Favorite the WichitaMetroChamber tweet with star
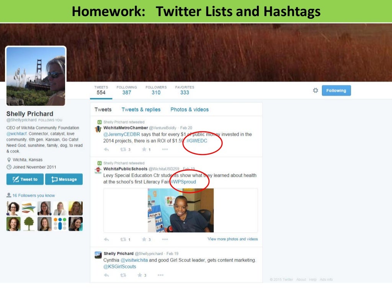 [x=144, y=150]
